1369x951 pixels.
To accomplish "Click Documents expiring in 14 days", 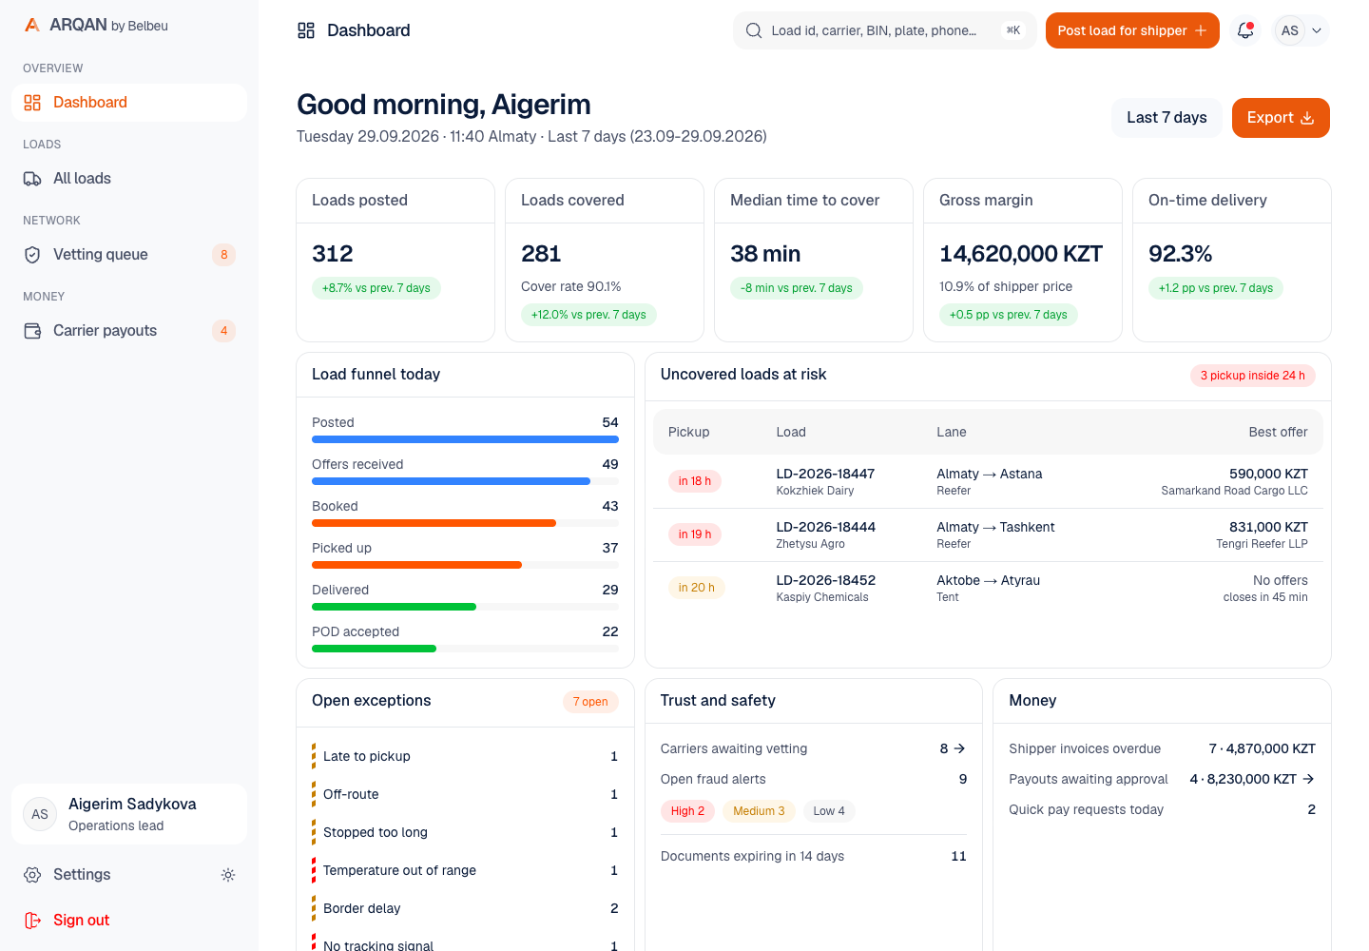I will [814, 856].
